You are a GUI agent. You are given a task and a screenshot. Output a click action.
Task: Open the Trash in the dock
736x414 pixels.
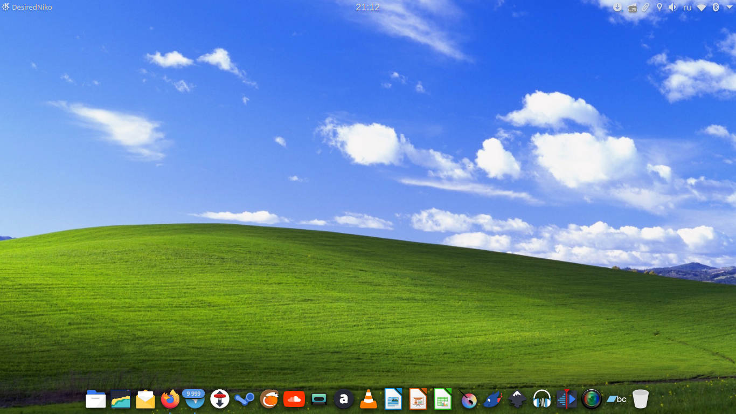pyautogui.click(x=641, y=399)
